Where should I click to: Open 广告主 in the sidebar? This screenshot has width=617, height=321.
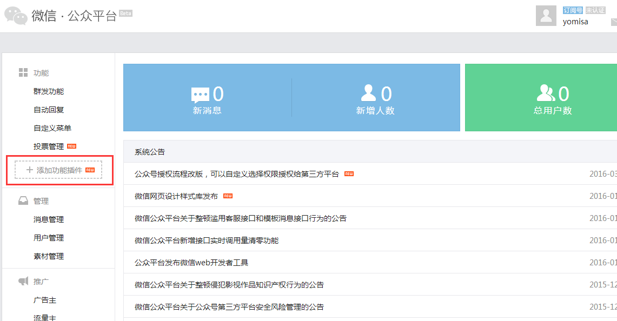(45, 300)
